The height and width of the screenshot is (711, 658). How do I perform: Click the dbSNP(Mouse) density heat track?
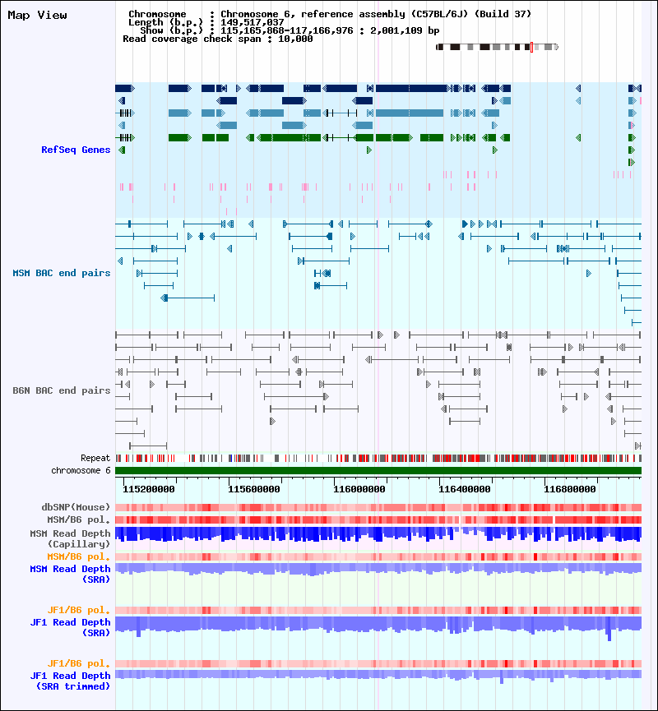(378, 507)
